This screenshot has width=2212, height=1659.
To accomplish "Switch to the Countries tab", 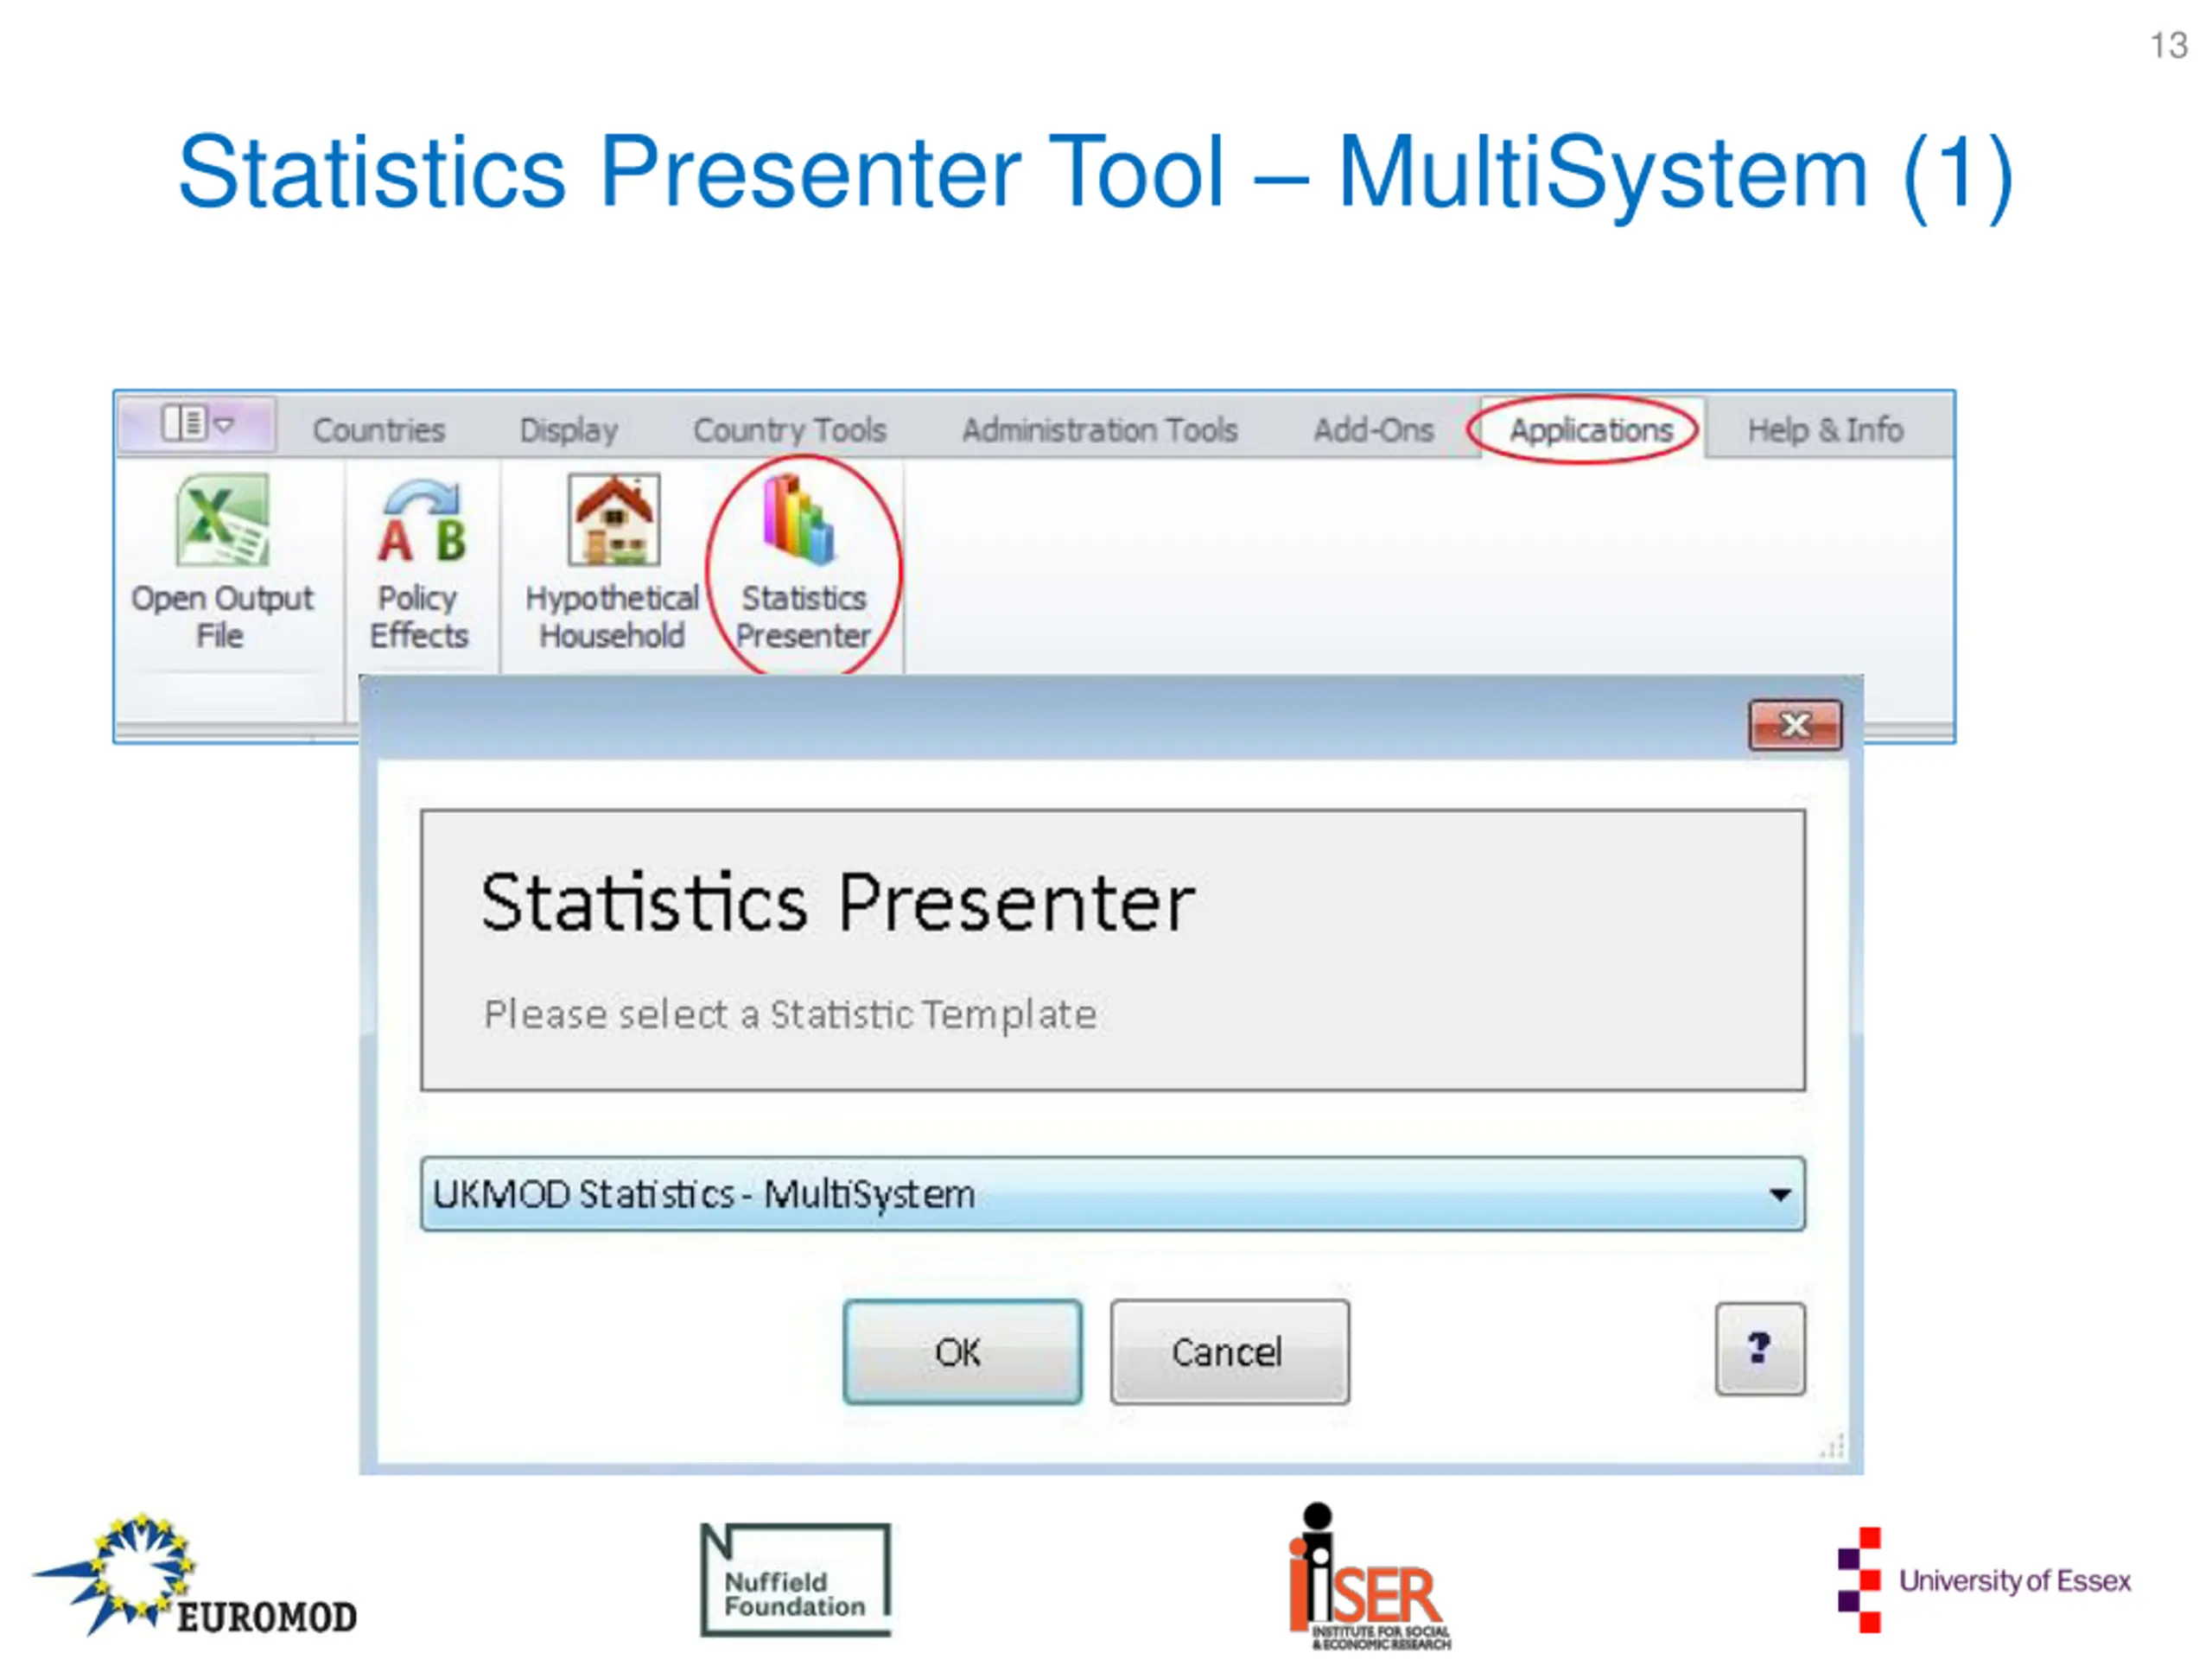I will coord(378,430).
